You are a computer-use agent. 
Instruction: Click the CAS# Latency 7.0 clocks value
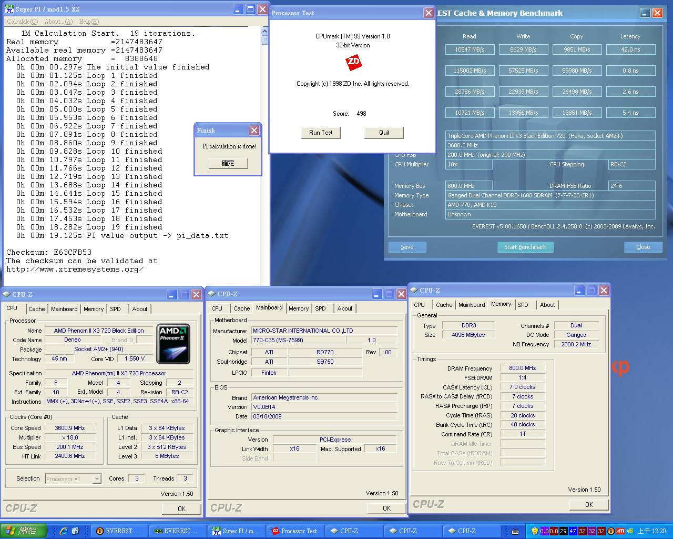[523, 387]
